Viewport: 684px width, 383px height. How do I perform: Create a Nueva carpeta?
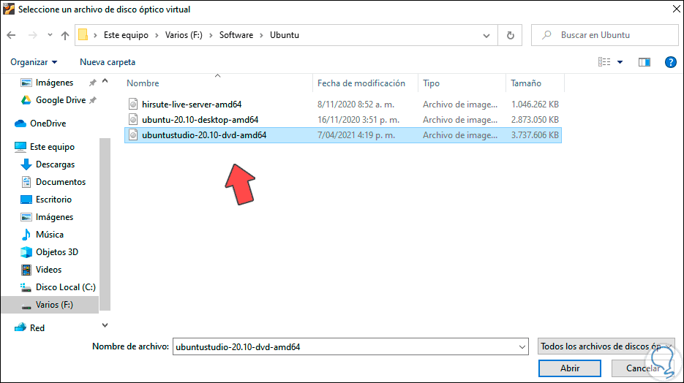108,62
